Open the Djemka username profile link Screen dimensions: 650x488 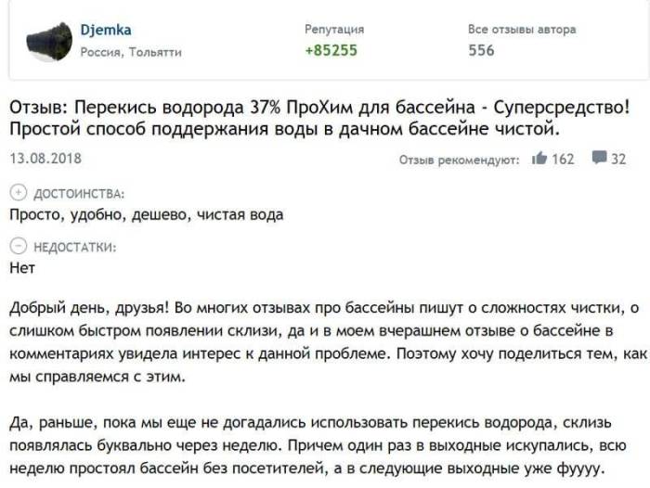[106, 31]
